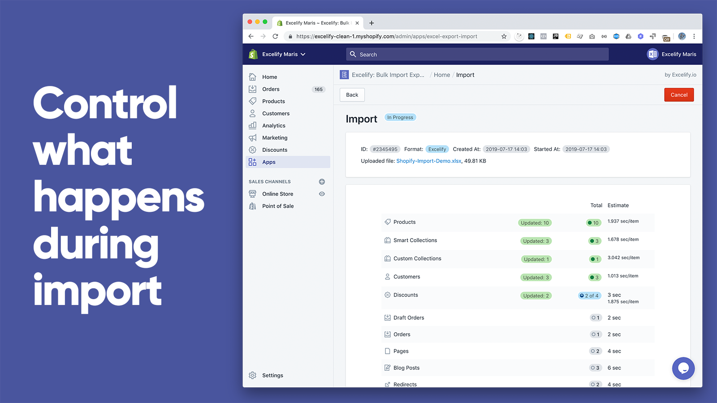
Task: Add a sales channel with plus icon
Action: [322, 181]
